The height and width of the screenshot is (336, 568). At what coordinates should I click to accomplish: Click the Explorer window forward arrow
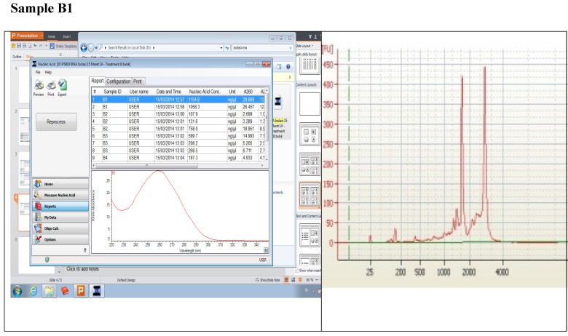[91, 47]
